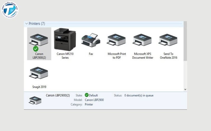Select the Canon LBP2900(2) printer icon
This screenshot has width=211, height=131.
[x=39, y=40]
